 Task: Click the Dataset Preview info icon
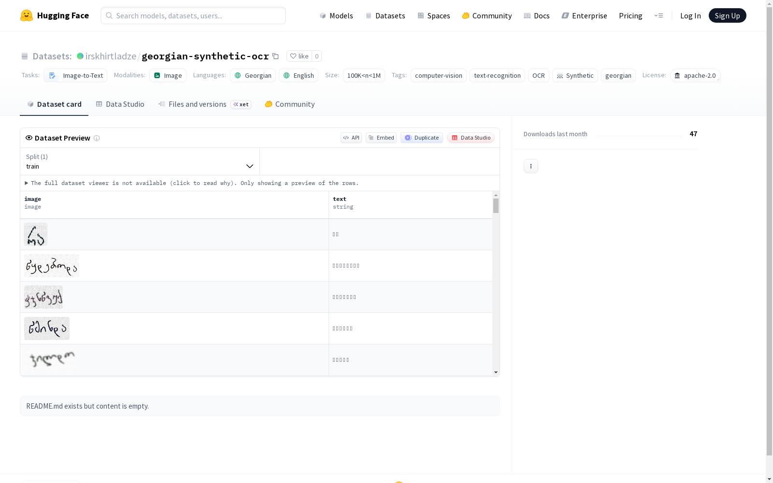pyautogui.click(x=97, y=138)
